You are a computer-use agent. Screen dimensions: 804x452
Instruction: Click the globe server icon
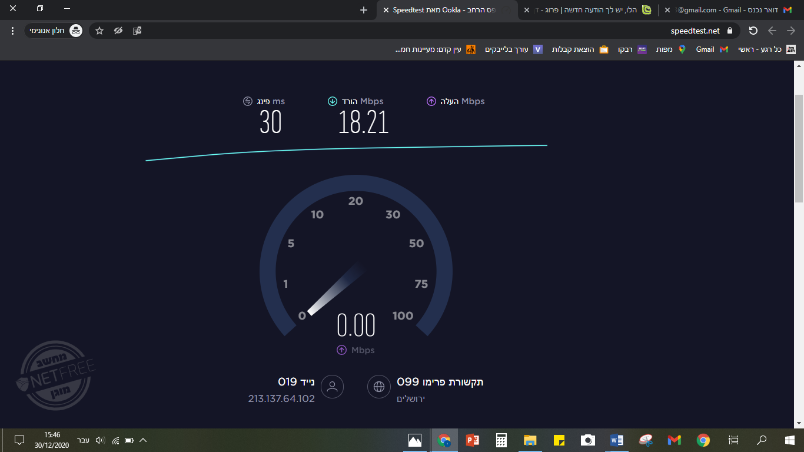(x=379, y=387)
